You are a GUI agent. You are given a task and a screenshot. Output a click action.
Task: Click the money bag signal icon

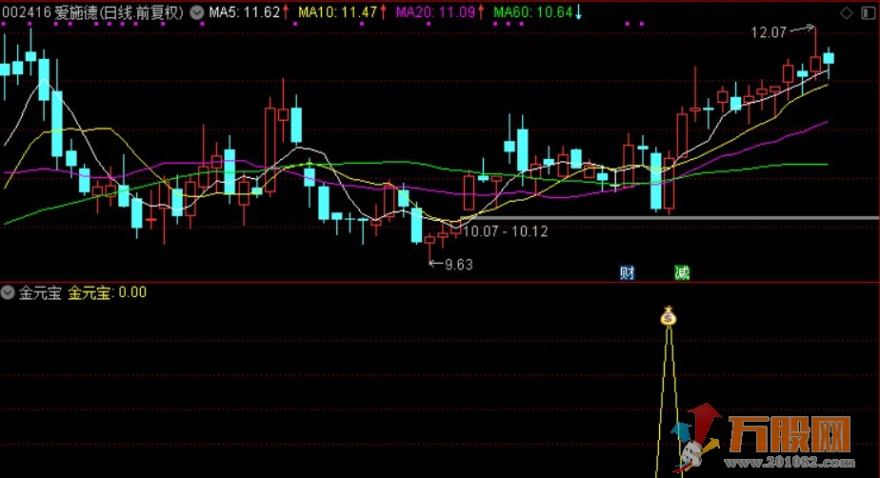(668, 316)
